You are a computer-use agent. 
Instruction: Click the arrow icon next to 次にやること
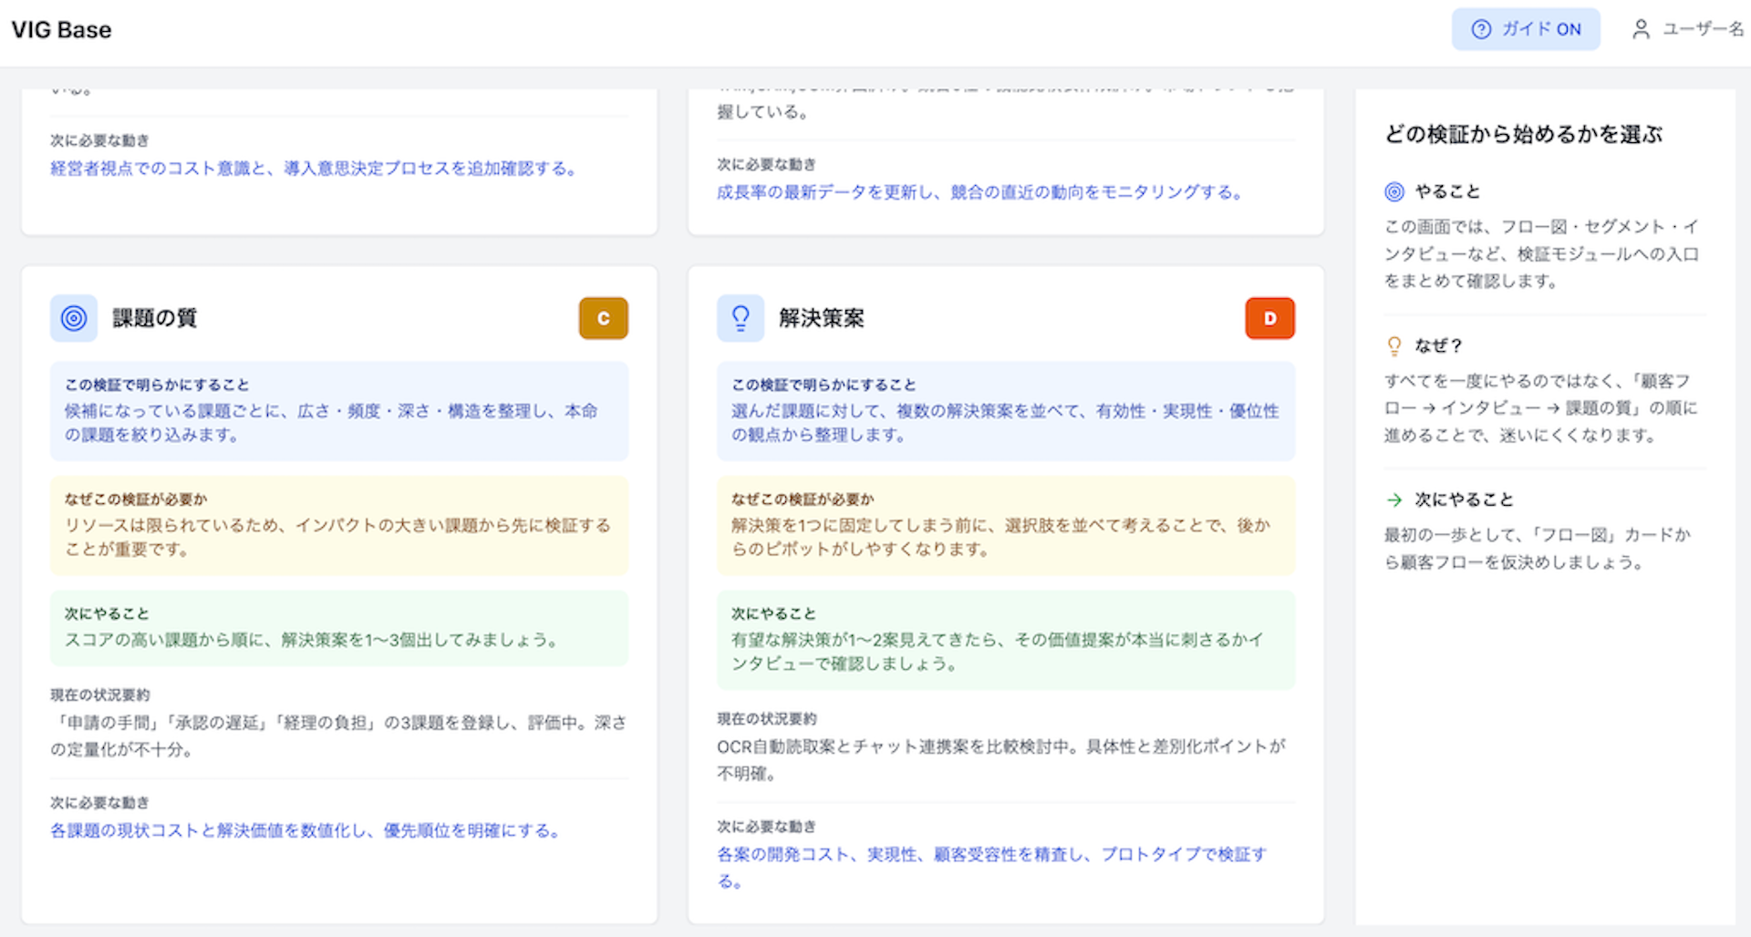click(1394, 499)
